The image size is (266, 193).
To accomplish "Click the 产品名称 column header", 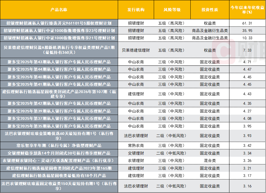I will coord(59,10).
